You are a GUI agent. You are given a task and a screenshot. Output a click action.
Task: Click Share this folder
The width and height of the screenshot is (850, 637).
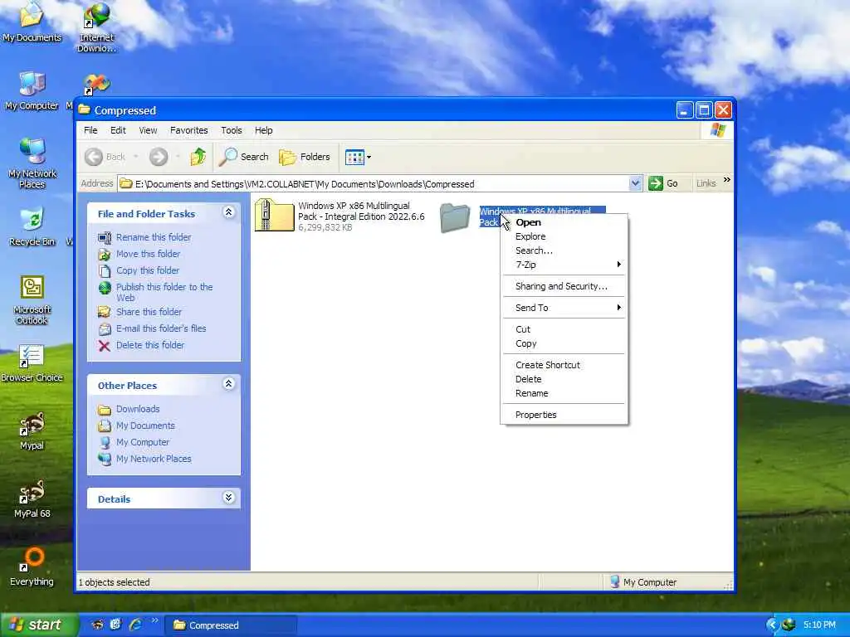coord(149,312)
